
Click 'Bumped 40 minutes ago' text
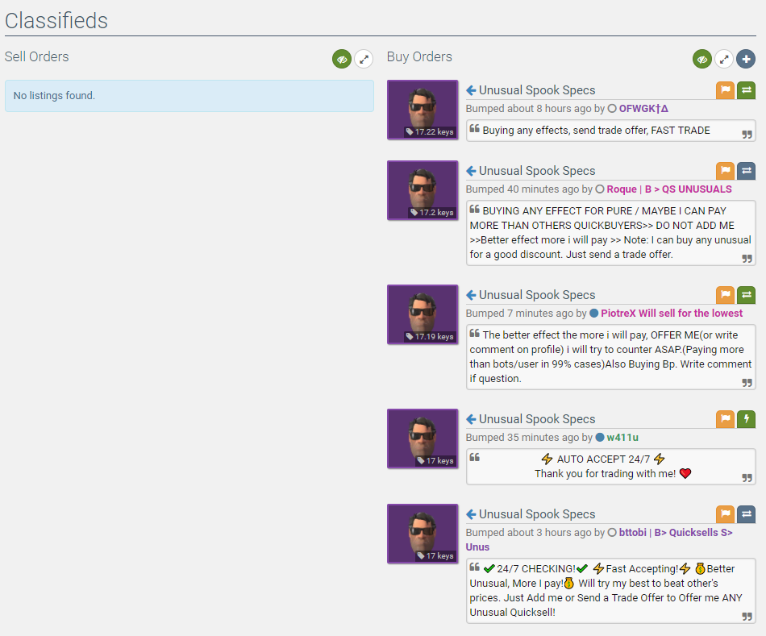(x=522, y=189)
